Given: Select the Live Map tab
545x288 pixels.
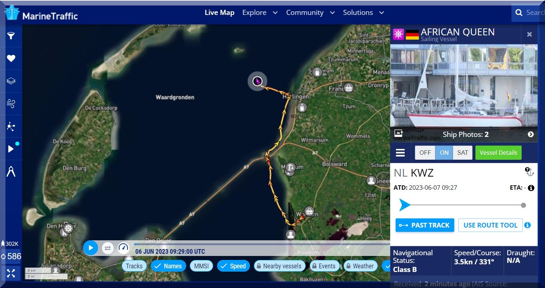Looking at the screenshot, I should (219, 13).
